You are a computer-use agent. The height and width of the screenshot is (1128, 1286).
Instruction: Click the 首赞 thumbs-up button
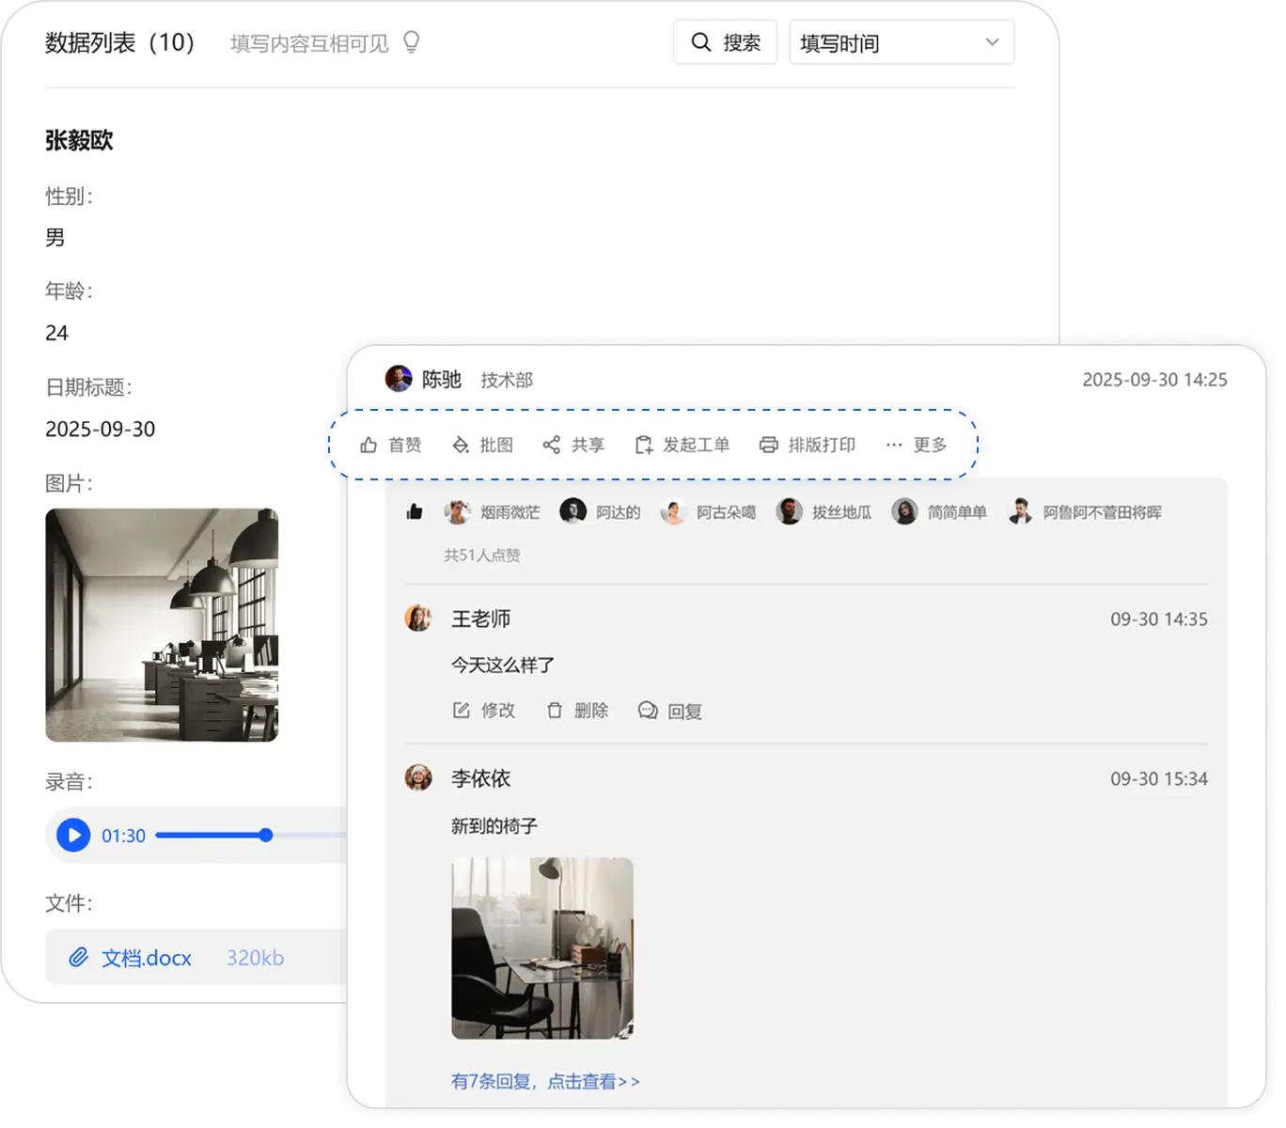click(391, 445)
